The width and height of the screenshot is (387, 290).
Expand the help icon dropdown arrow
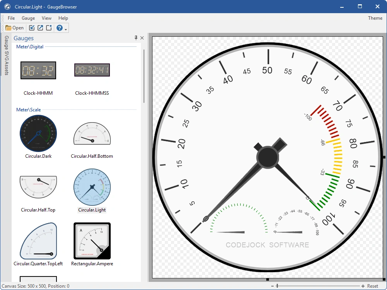point(66,29)
